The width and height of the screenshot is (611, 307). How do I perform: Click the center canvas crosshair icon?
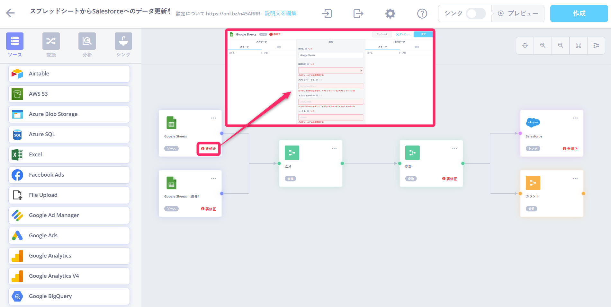[x=525, y=45]
